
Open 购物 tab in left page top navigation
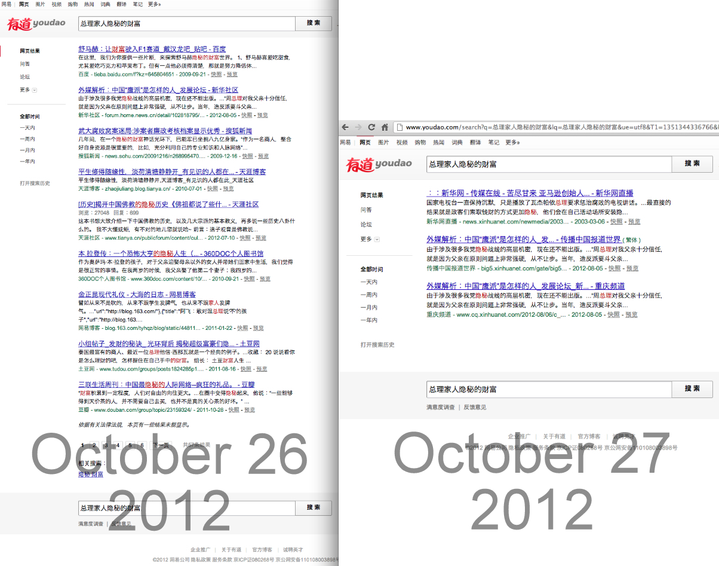(x=73, y=4)
